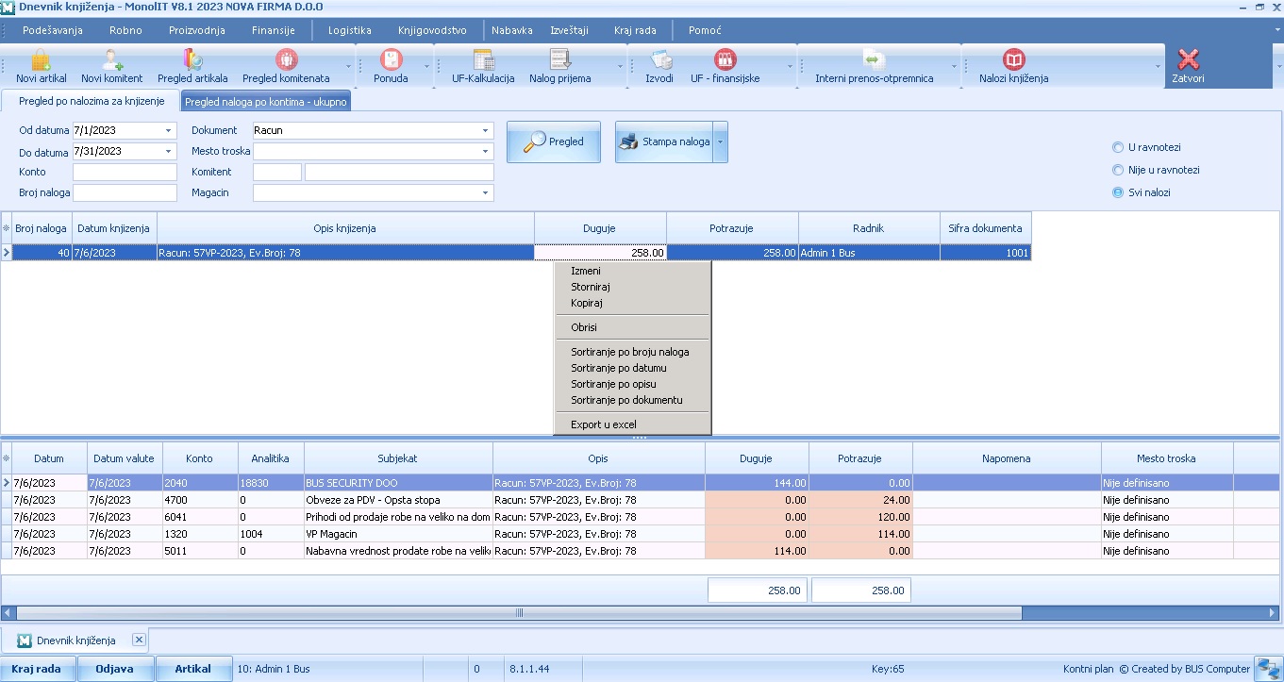Select the Svi nalozi radio button

(x=1118, y=192)
